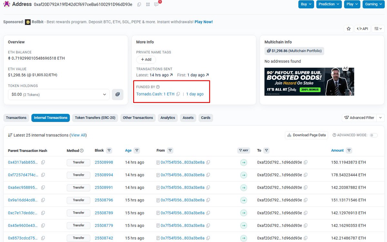Screen dimensions: 387x242
Task: Open the Advanced Filter button
Action: [359, 118]
